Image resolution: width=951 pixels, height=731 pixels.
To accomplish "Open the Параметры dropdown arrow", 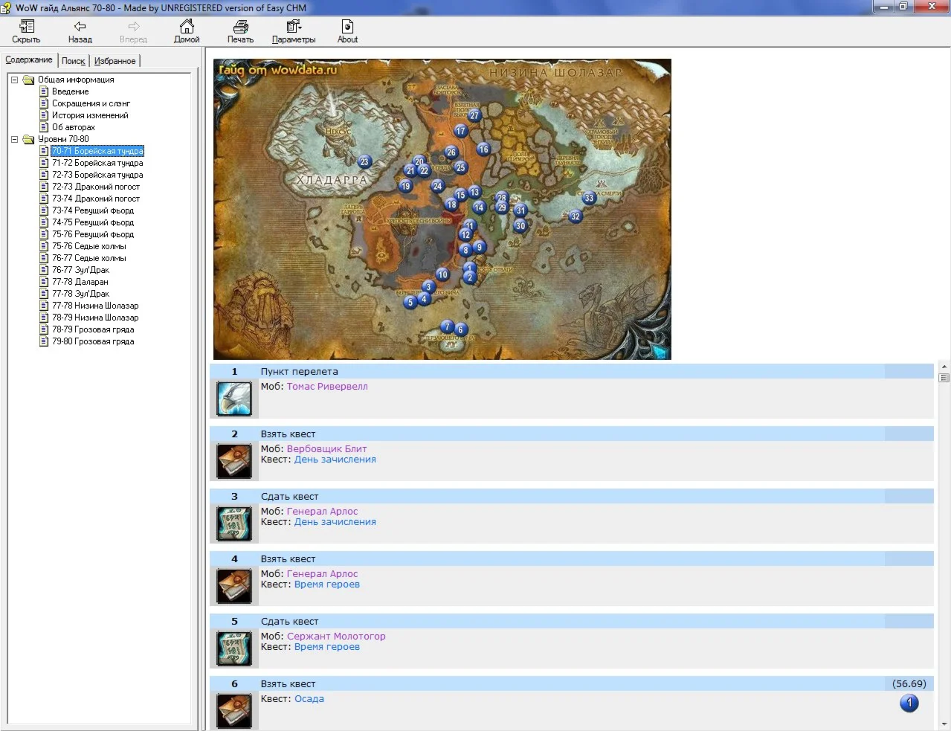I will point(300,27).
